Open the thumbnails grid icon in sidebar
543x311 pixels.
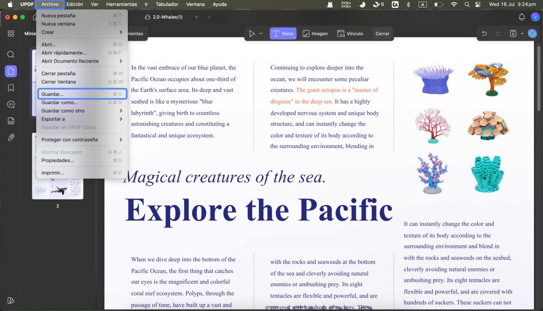(x=11, y=33)
